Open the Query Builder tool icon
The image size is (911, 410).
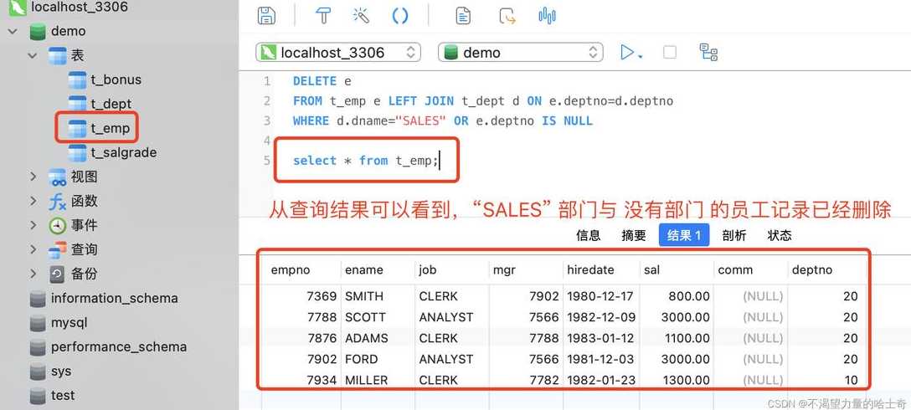coord(322,16)
